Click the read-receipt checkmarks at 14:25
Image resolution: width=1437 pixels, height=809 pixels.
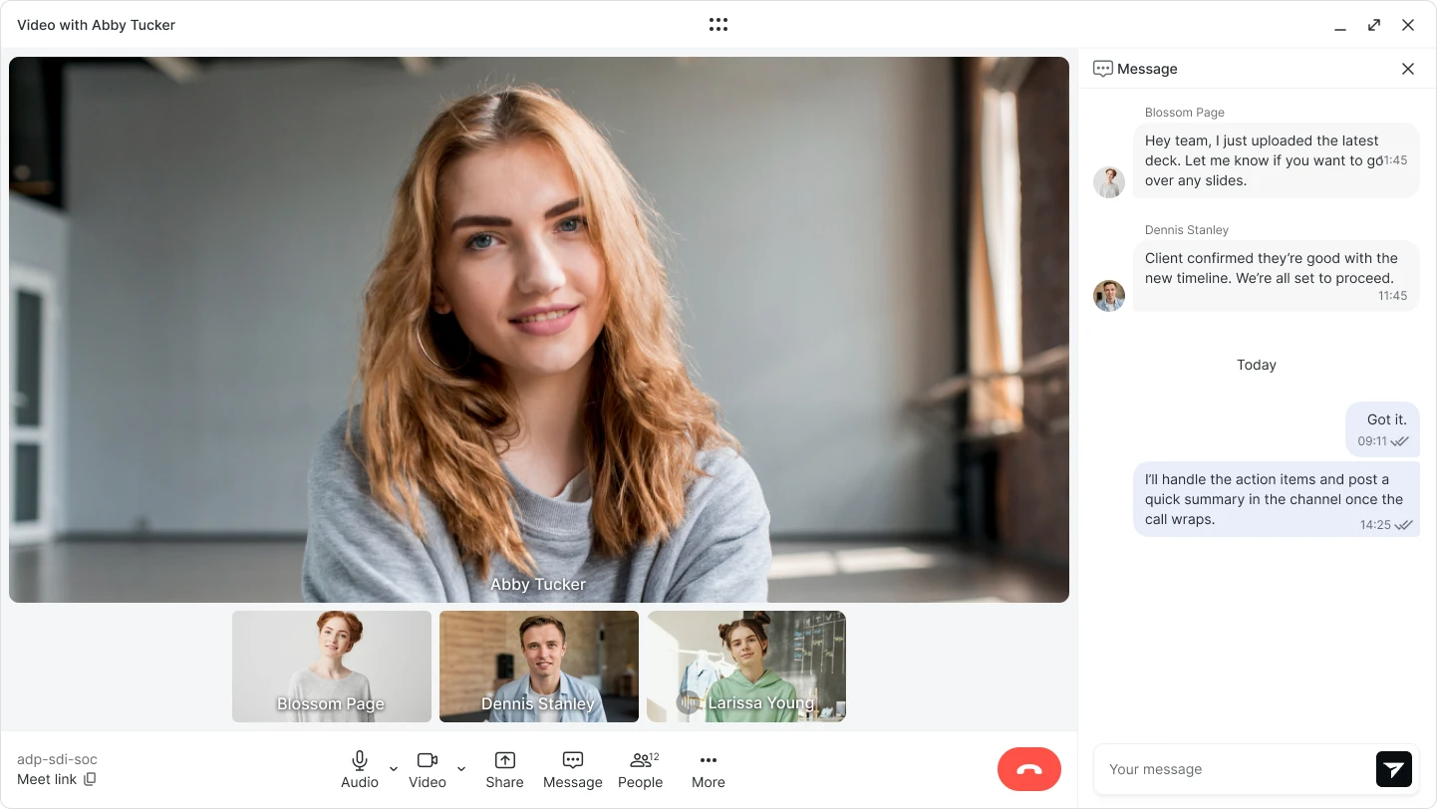coord(1403,525)
